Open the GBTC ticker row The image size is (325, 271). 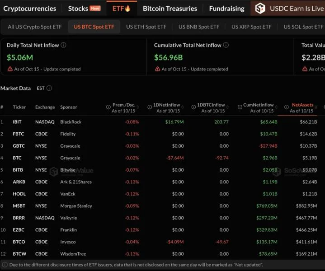(163, 146)
